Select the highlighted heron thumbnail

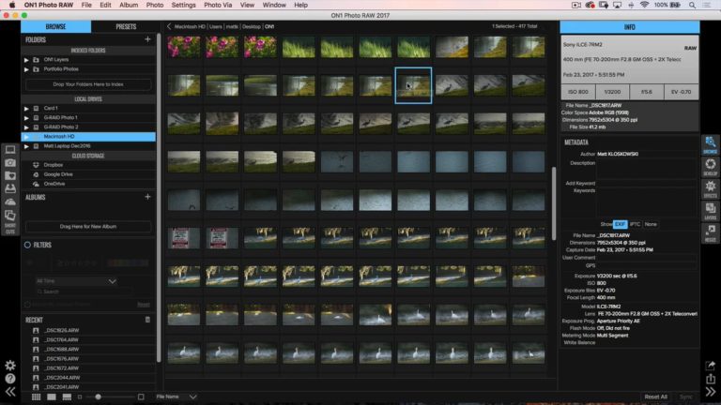[x=413, y=85]
